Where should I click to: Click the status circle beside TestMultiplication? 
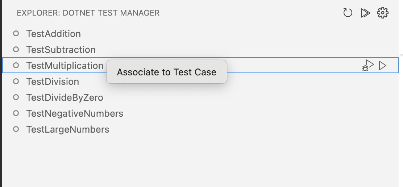[x=16, y=66]
